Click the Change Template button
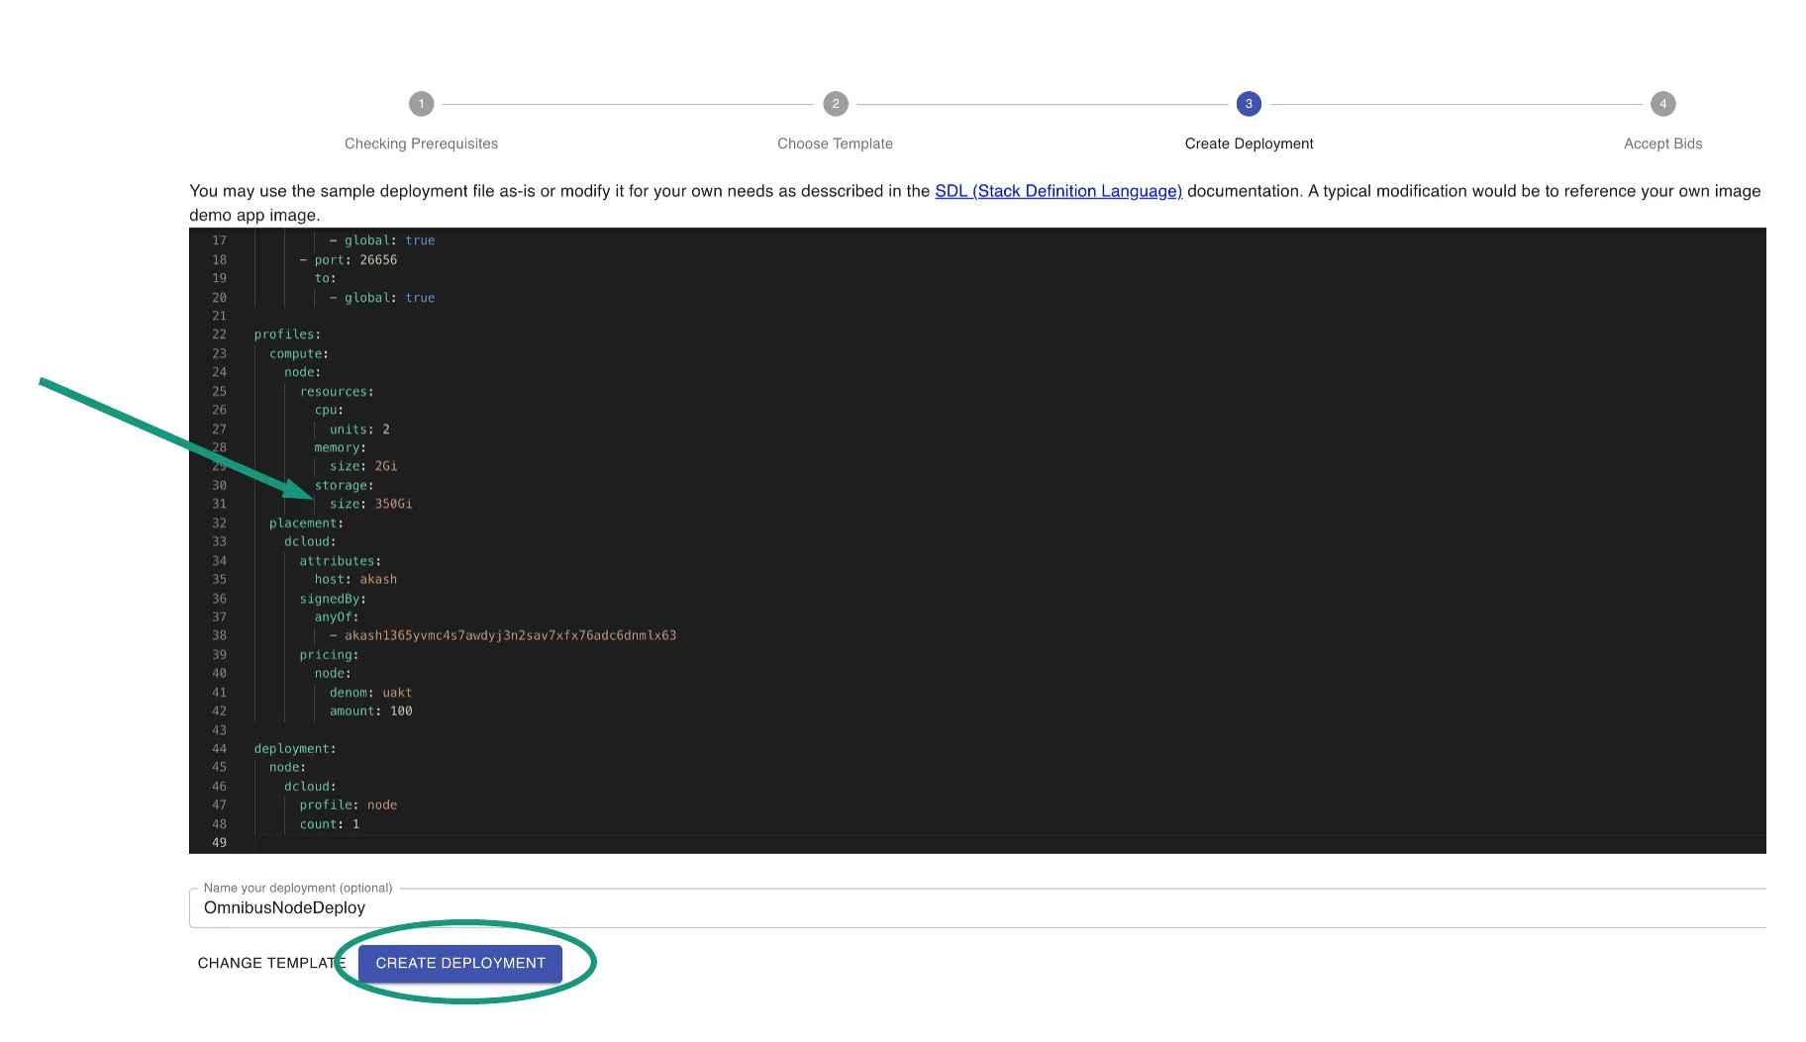This screenshot has height=1042, width=1806. coord(267,963)
